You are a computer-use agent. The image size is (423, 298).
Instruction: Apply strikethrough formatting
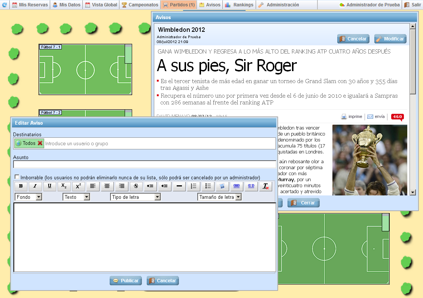click(x=136, y=186)
